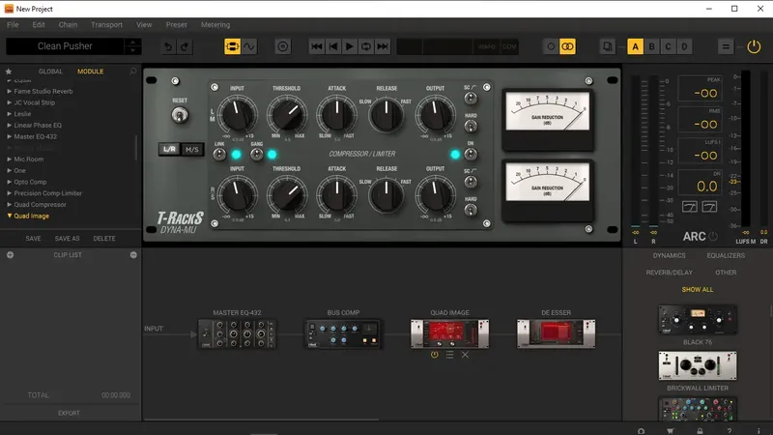Select BUS COMP module in chain
This screenshot has height=435, width=773.
[343, 334]
